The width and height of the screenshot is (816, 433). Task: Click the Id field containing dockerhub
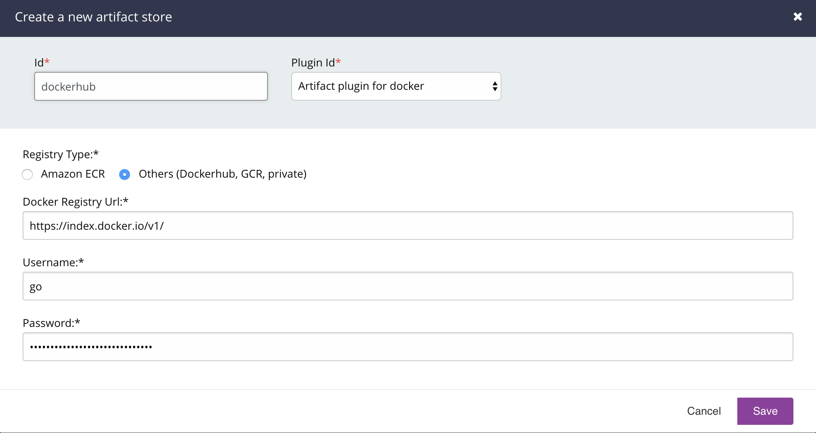coord(151,86)
